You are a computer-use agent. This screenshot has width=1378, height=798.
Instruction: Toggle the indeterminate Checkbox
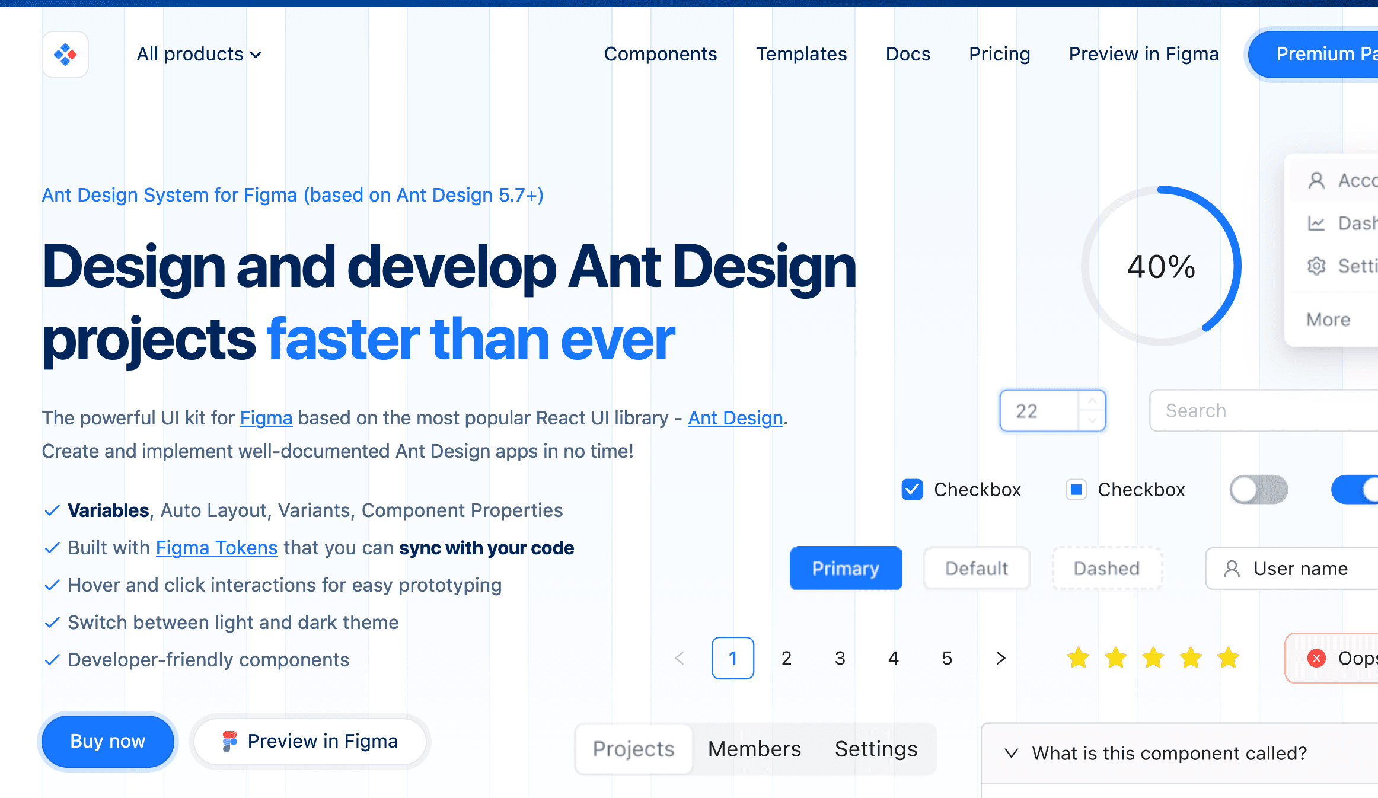pos(1076,490)
